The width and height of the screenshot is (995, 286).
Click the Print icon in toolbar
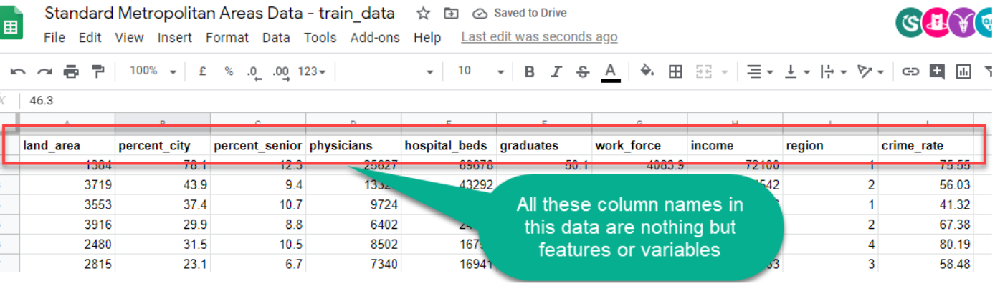point(70,71)
